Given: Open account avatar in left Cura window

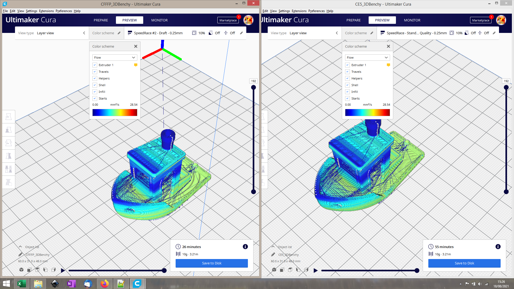Looking at the screenshot, I should coord(248,20).
